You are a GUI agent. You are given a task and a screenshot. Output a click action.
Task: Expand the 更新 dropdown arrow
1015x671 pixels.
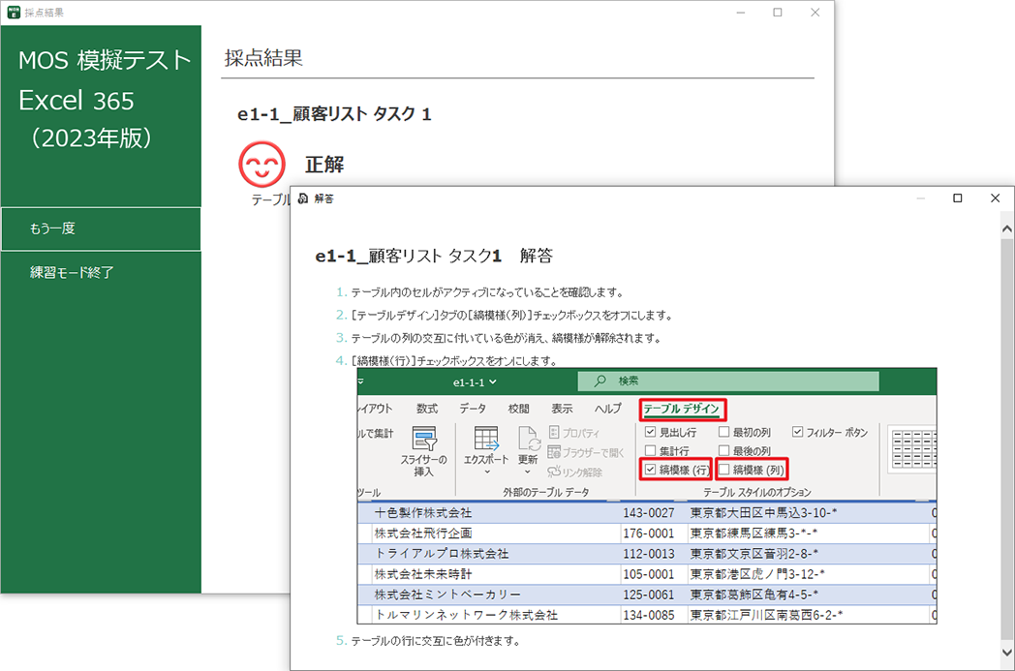tap(528, 473)
